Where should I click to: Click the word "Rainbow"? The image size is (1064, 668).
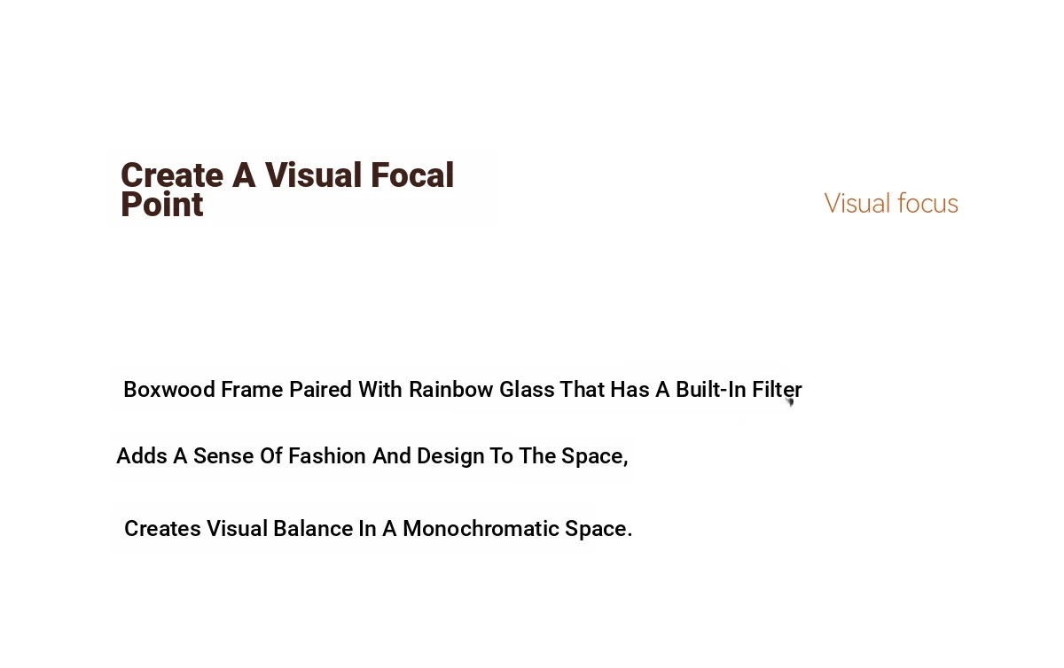click(x=450, y=390)
